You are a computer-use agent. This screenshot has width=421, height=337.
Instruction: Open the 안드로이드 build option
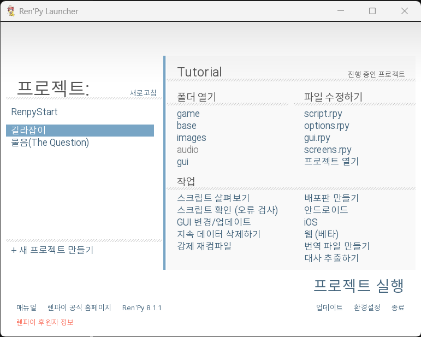click(x=326, y=210)
